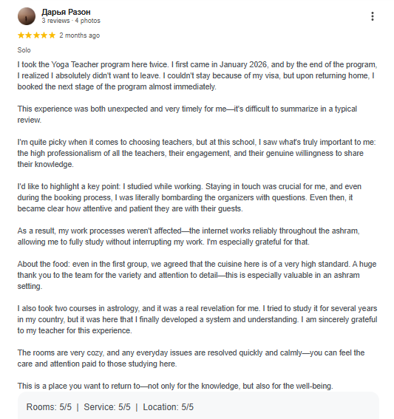Click the "3 reviews · 4 photos" text
Viewport: 394px width, 419px height.
coord(71,21)
